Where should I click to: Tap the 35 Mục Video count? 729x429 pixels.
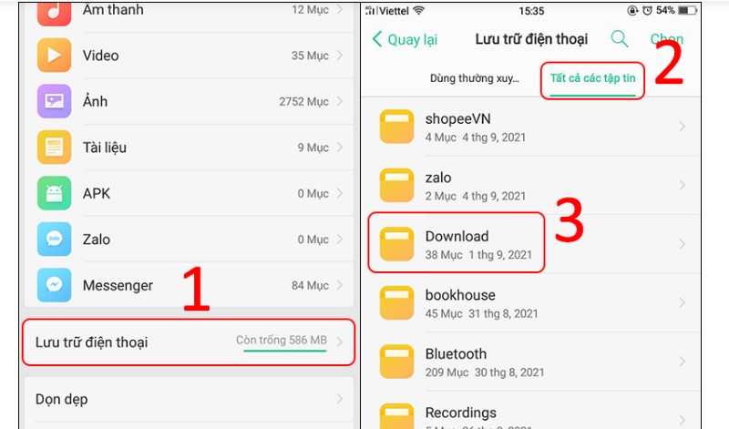click(x=310, y=56)
